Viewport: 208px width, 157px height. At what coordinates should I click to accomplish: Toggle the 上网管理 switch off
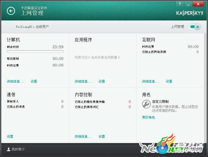click(x=195, y=27)
